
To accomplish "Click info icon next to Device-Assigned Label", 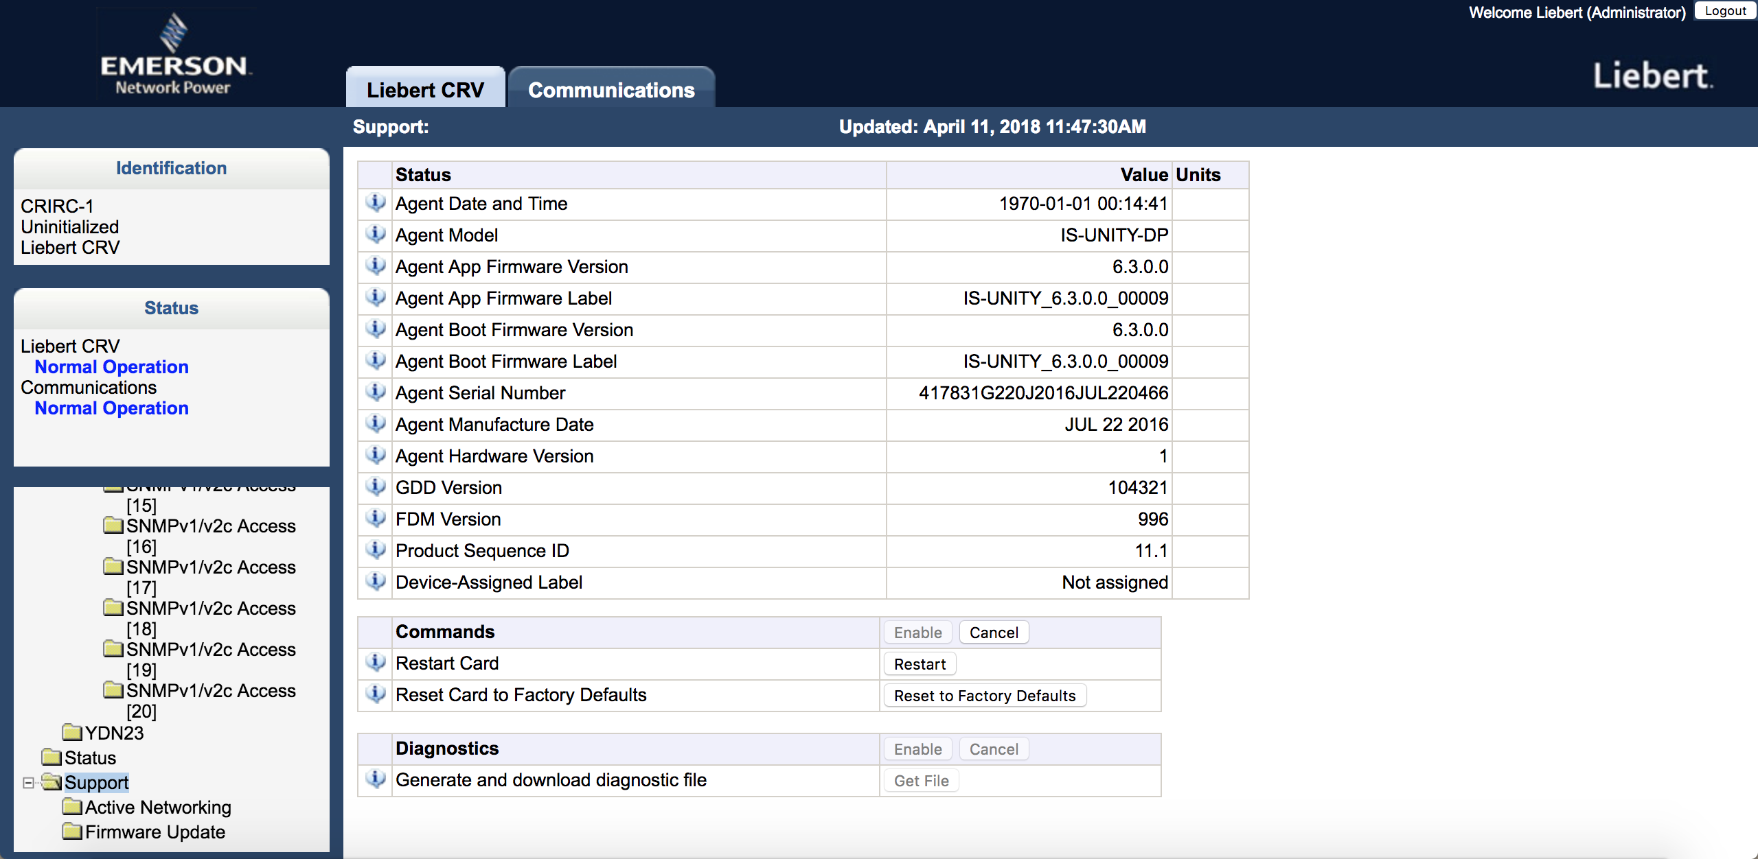I will (x=375, y=582).
